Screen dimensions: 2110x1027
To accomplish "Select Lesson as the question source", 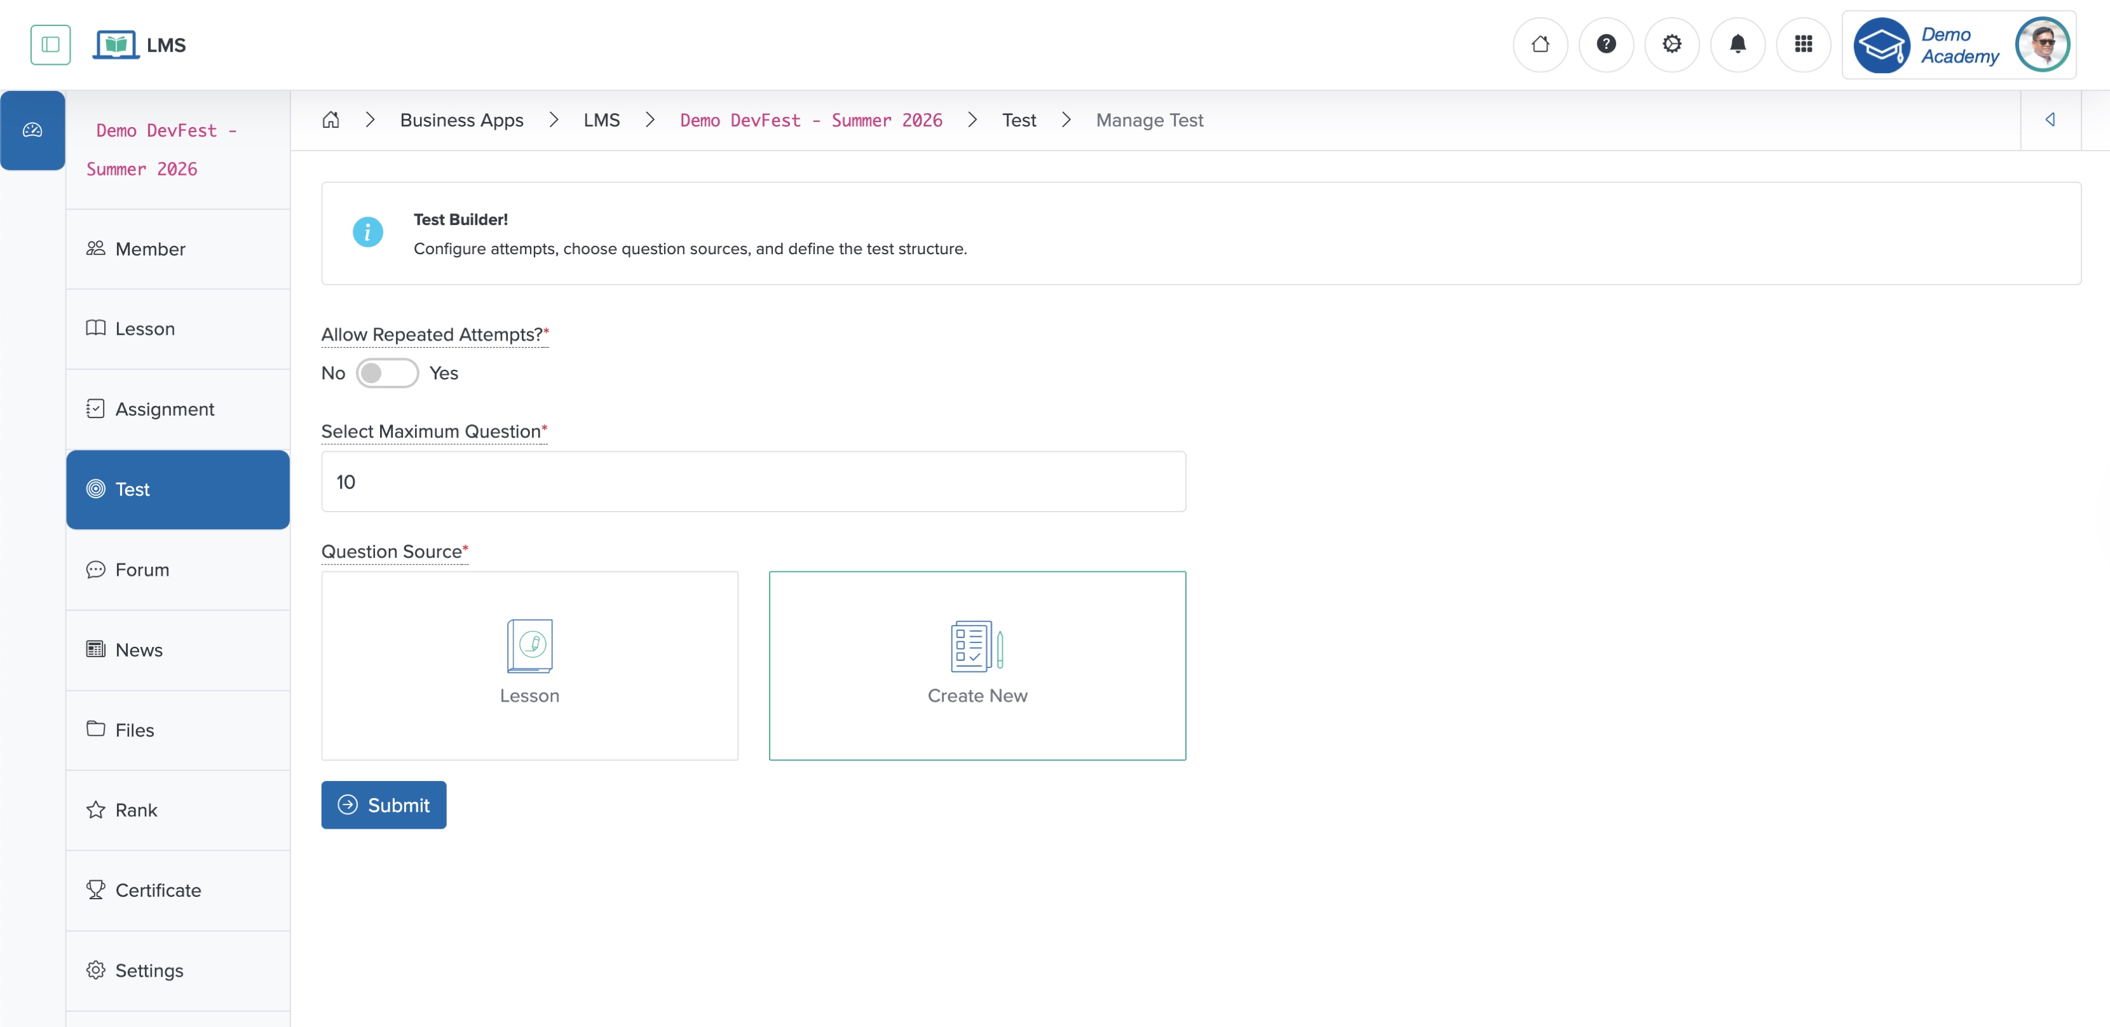I will coord(529,665).
